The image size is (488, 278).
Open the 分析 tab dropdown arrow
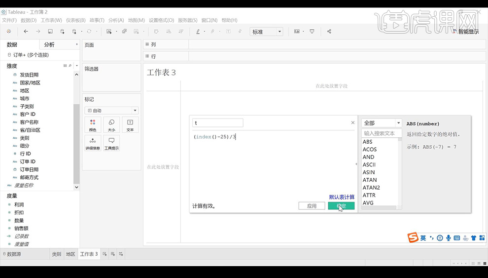point(77,44)
